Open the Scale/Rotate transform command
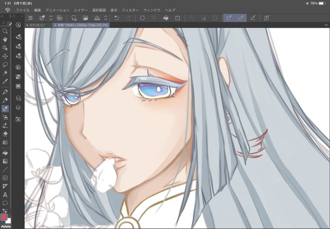Image resolution: width=330 pixels, height=229 pixels. click(x=178, y=18)
